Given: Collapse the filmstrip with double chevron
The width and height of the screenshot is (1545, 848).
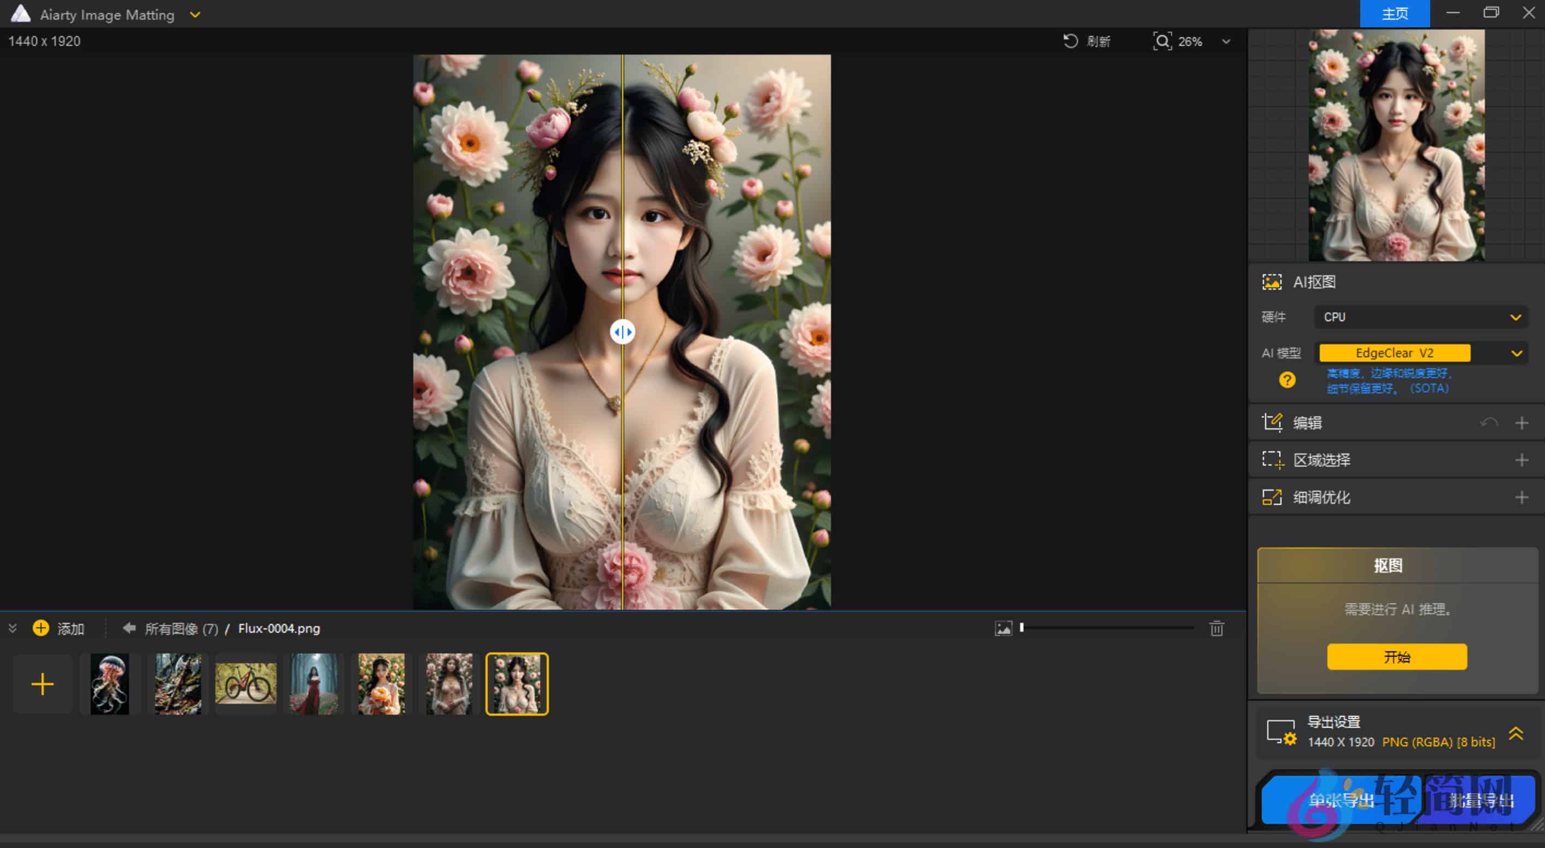Looking at the screenshot, I should coord(12,628).
